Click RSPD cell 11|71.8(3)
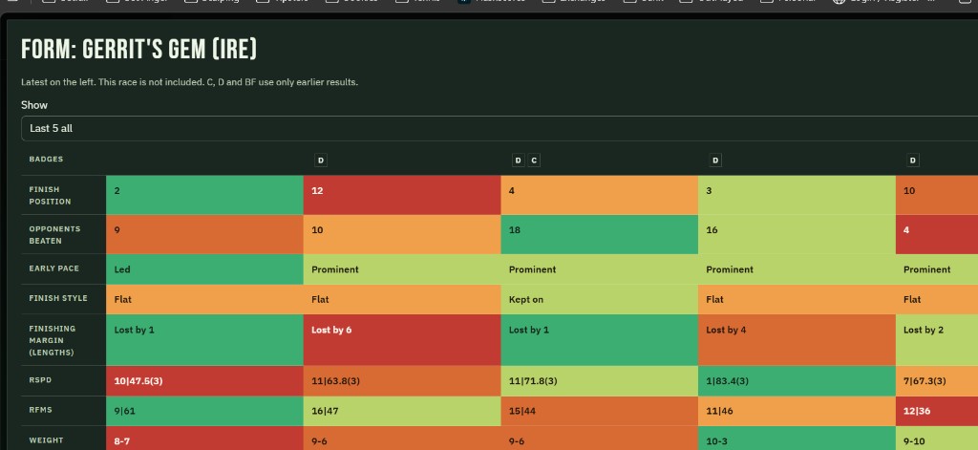Viewport: 978px width, 450px height. click(600, 380)
